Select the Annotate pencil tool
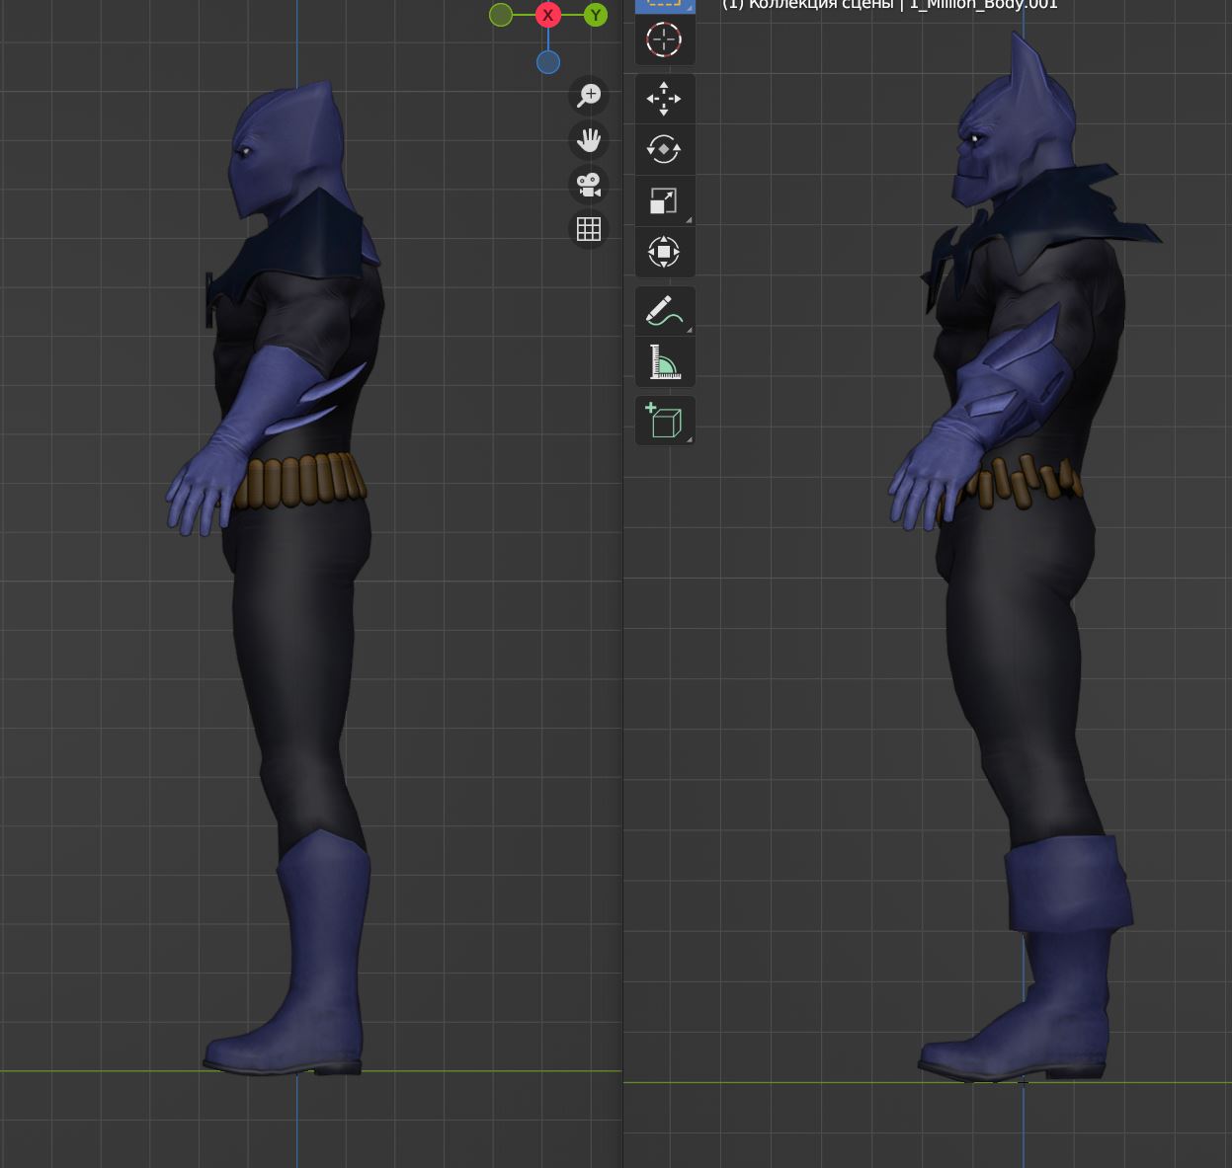Image resolution: width=1232 pixels, height=1168 pixels. tap(664, 311)
